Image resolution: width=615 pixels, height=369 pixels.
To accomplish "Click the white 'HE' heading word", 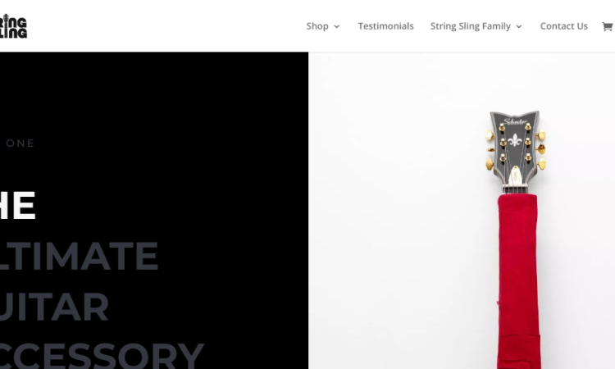I will pos(18,206).
